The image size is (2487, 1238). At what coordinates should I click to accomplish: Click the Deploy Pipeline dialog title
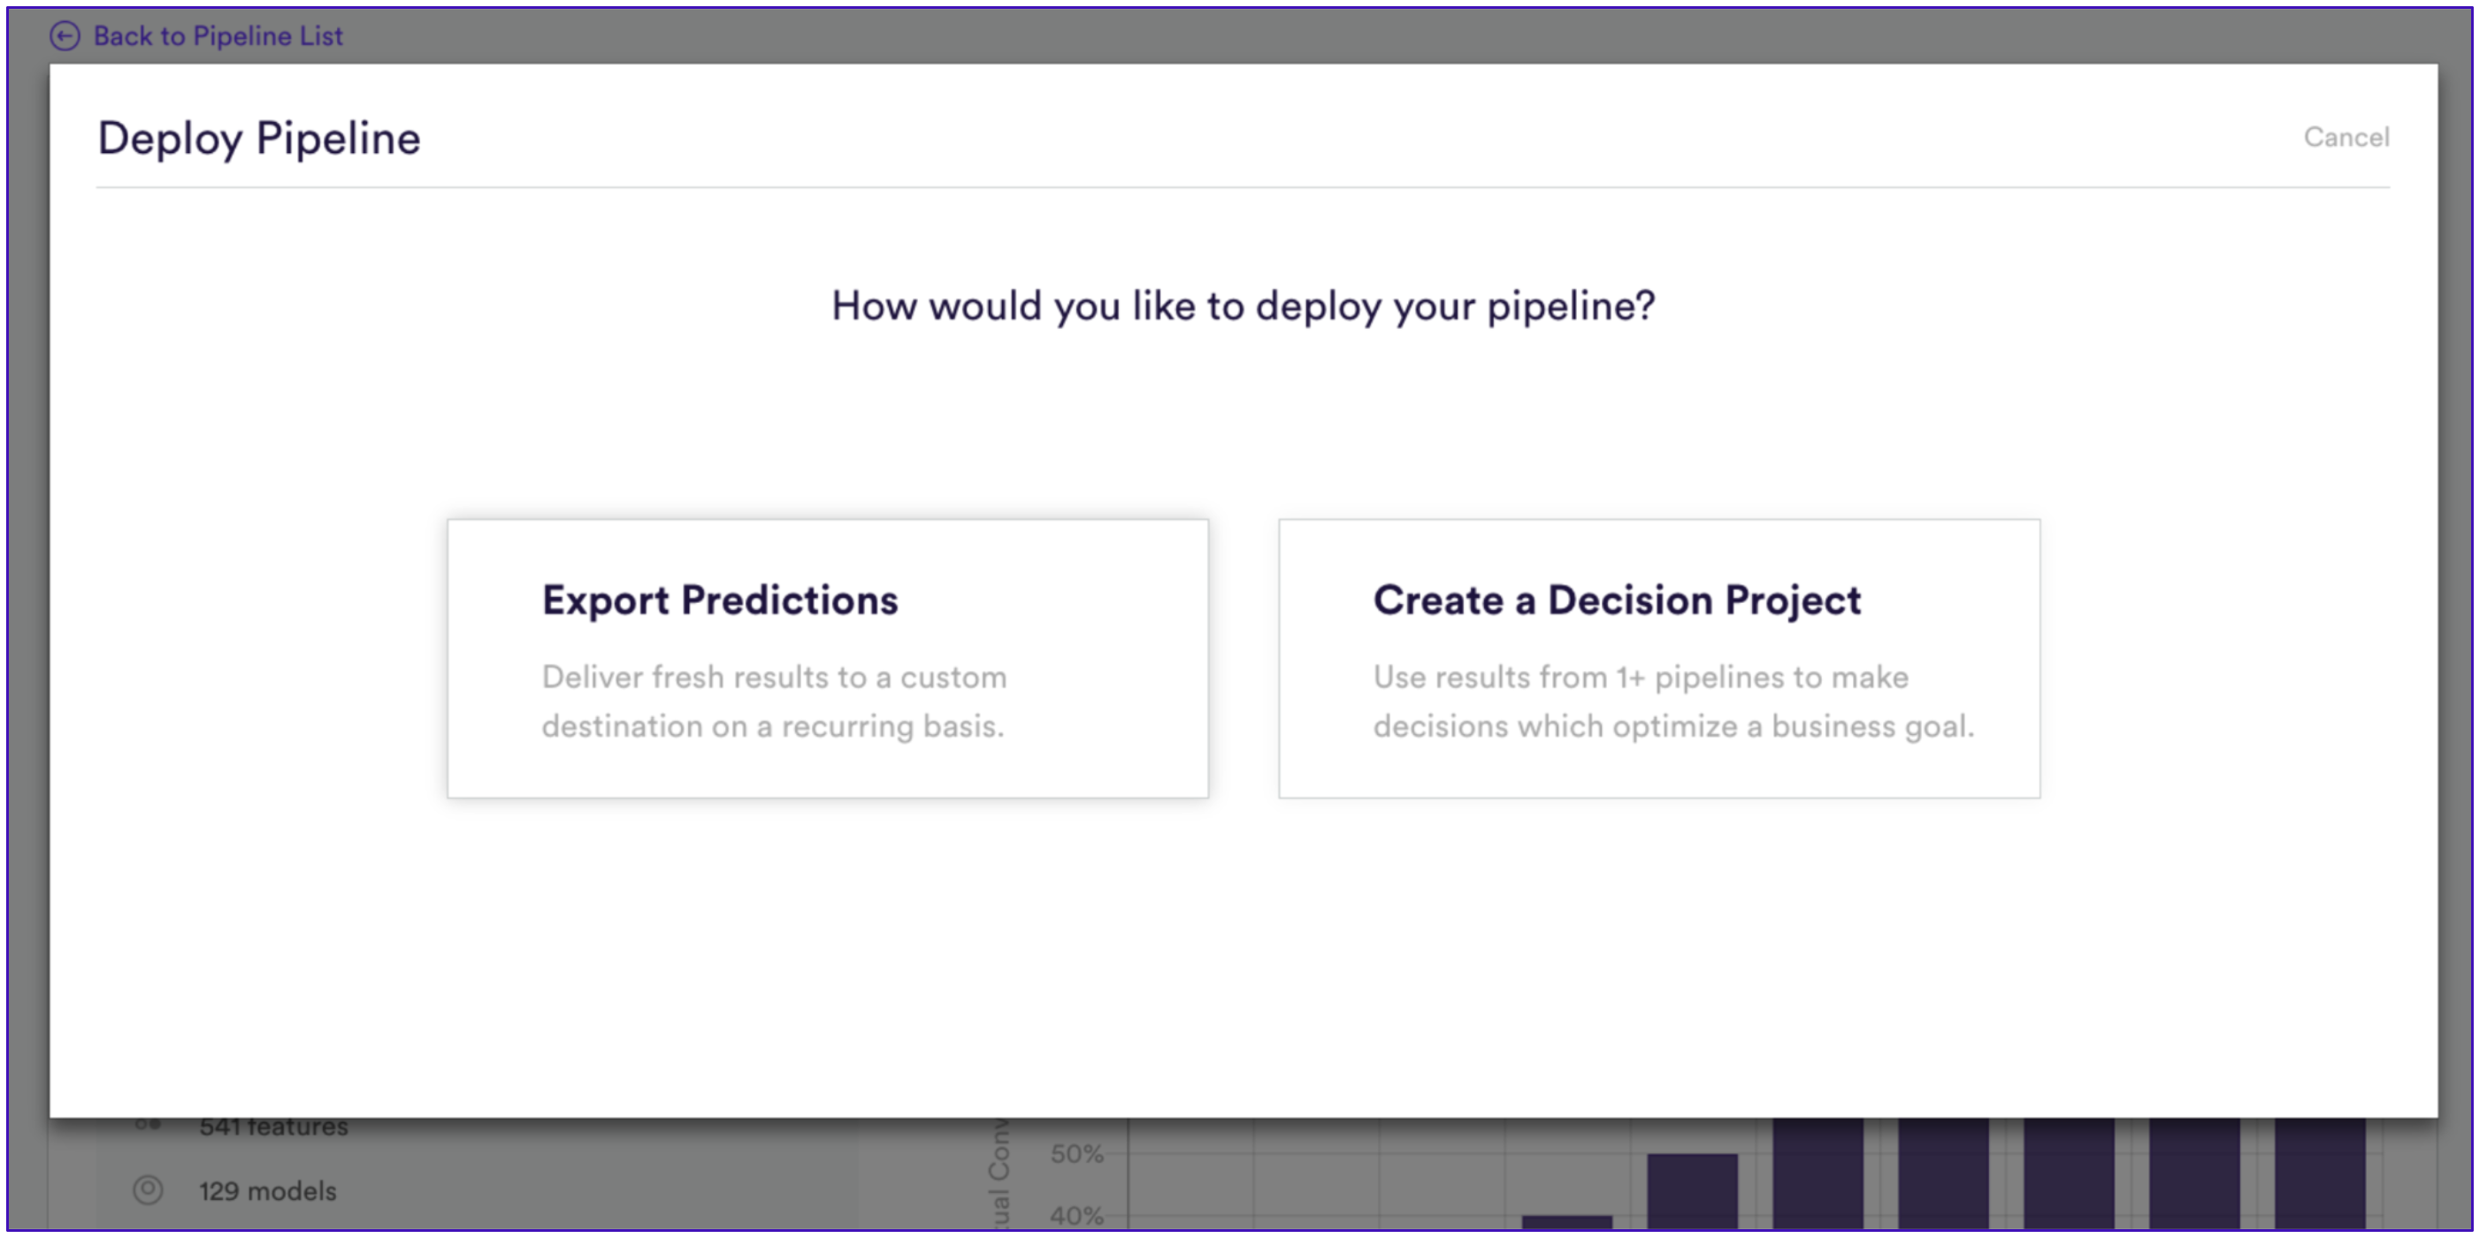(259, 138)
